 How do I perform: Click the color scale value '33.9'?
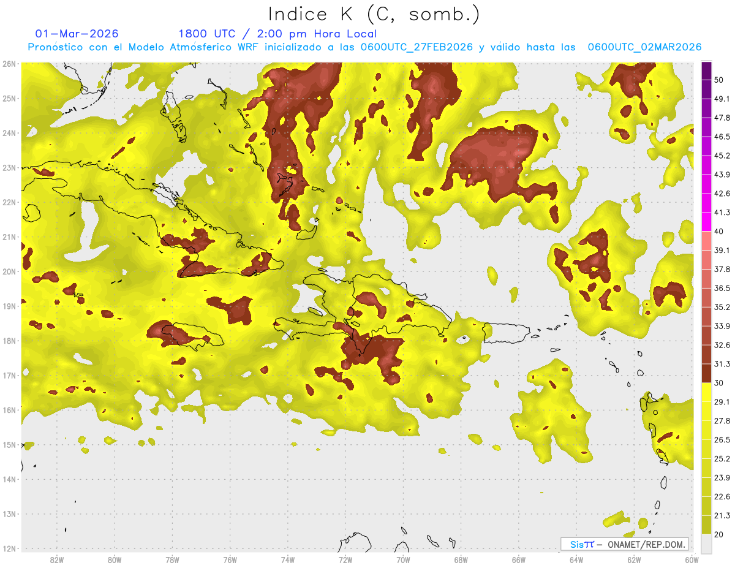722,326
